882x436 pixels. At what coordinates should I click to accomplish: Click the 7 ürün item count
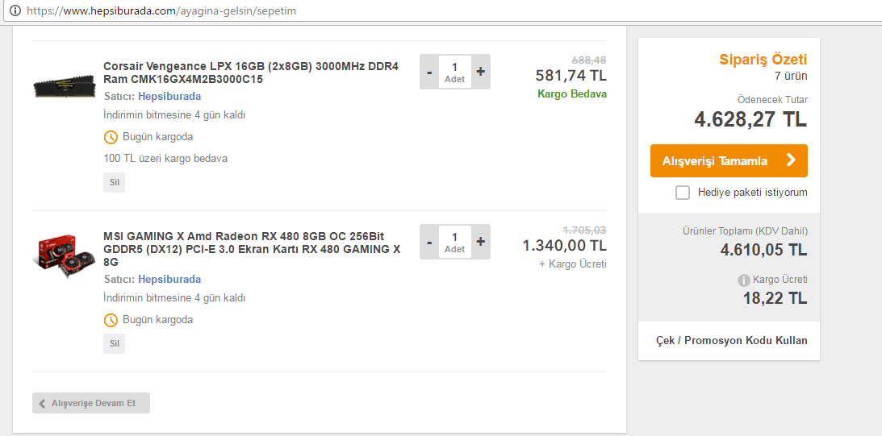791,76
